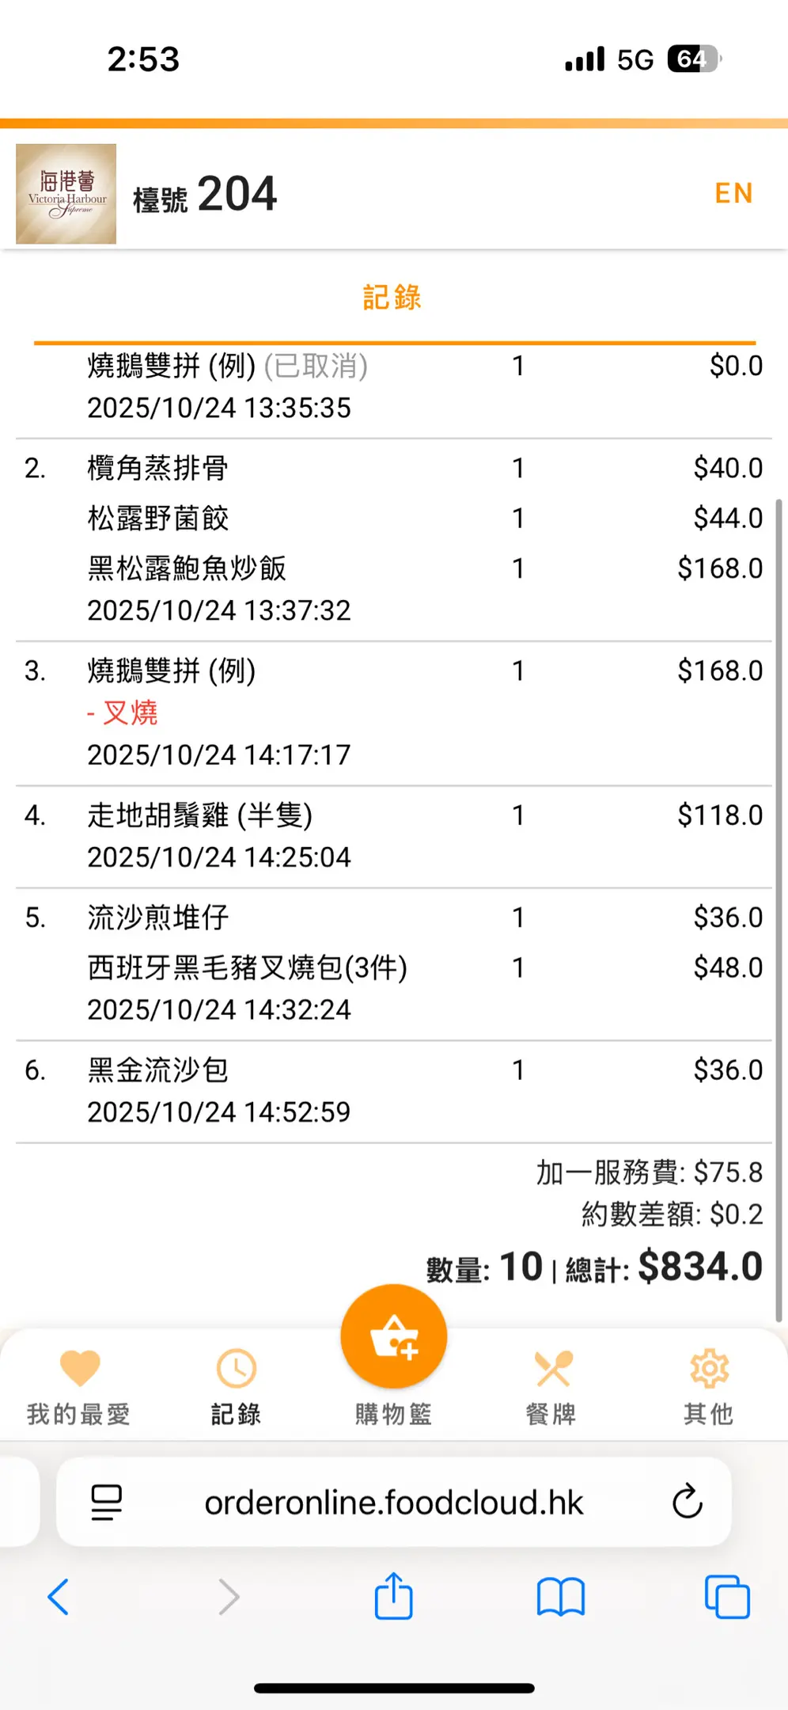Tap the clock icon for order records
This screenshot has height=1710, width=788.
236,1368
